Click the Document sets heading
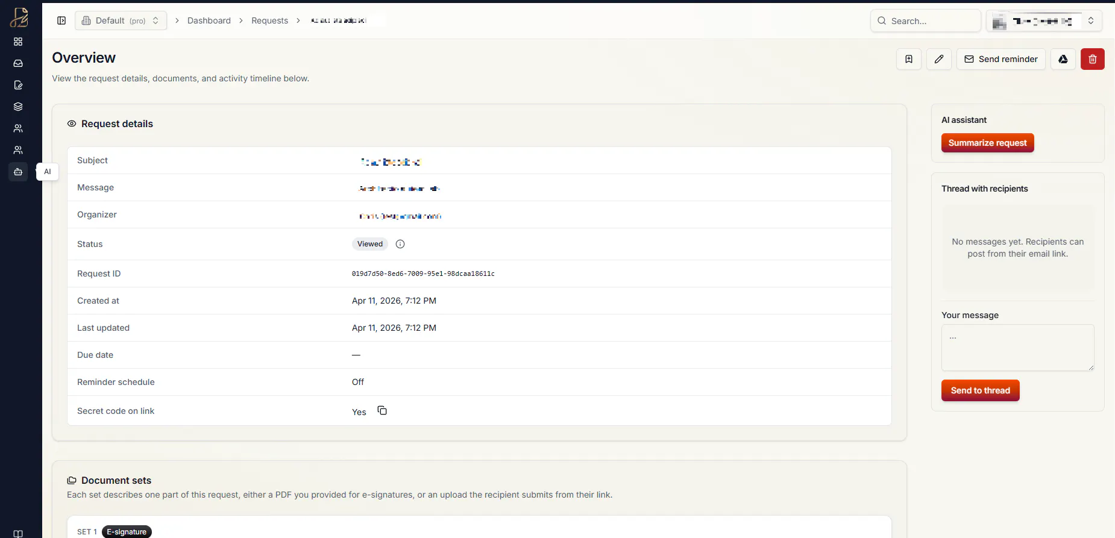This screenshot has width=1115, height=538. [116, 480]
